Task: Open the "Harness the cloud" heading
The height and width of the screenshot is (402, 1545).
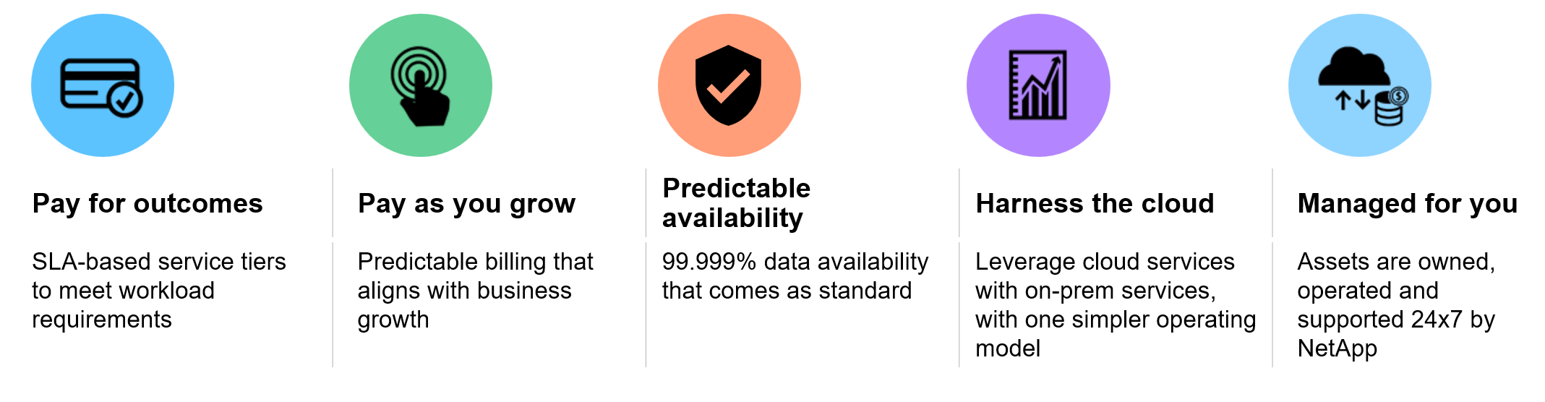Action: [1095, 203]
